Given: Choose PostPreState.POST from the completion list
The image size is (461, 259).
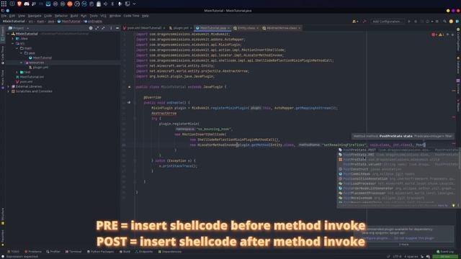Looking at the screenshot, I should pyautogui.click(x=398, y=150).
